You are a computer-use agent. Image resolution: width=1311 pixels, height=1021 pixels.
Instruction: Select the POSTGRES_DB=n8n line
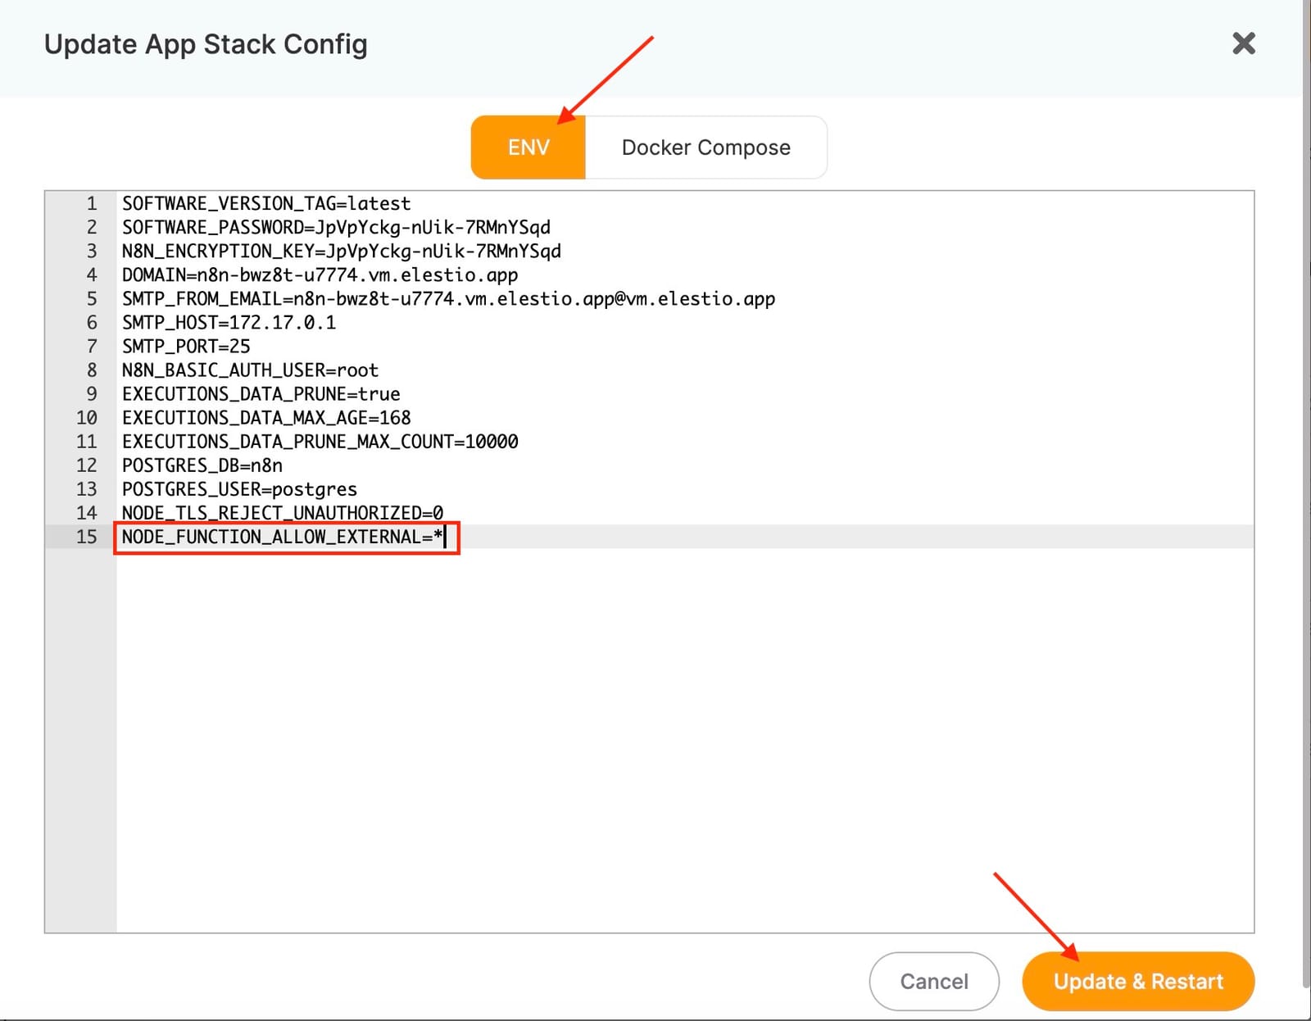pyautogui.click(x=202, y=465)
